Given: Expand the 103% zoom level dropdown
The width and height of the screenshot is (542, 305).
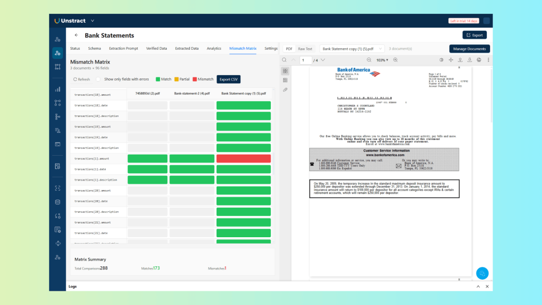Looking at the screenshot, I should 383,60.
